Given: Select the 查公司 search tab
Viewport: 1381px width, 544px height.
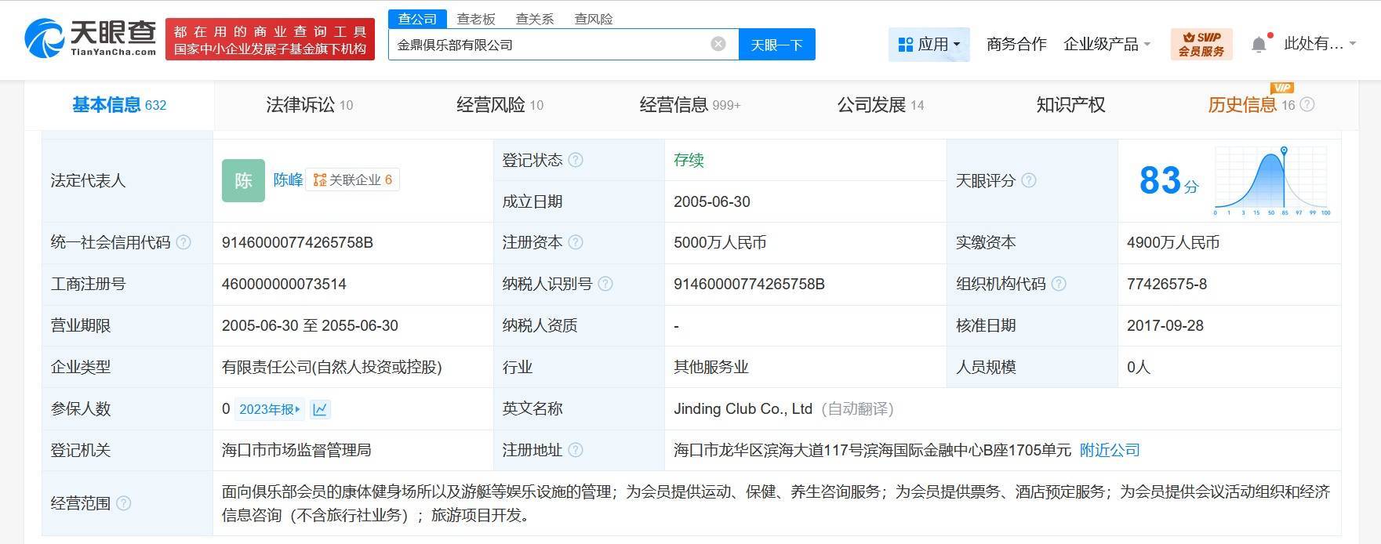Looking at the screenshot, I should click(x=417, y=19).
